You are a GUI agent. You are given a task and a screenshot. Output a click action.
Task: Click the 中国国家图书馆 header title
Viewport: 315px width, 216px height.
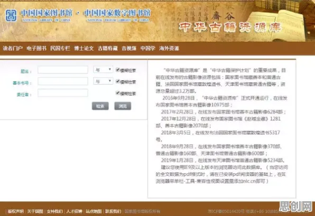click(x=47, y=13)
